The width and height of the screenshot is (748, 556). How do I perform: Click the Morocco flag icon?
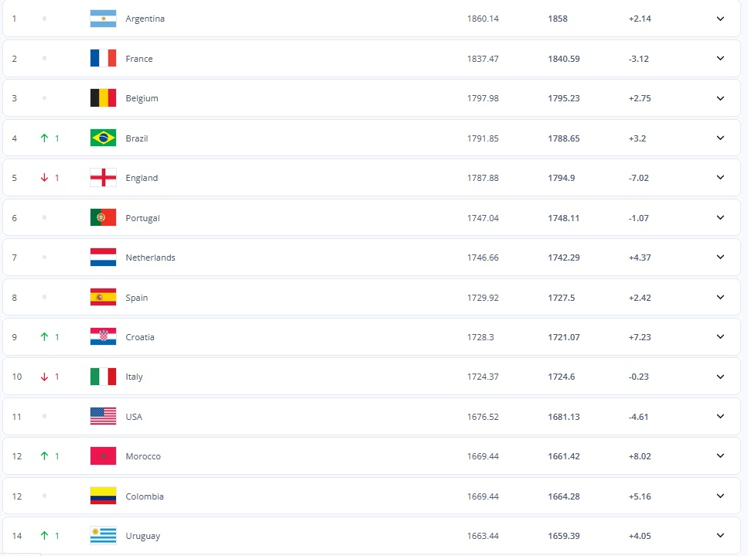(x=103, y=456)
